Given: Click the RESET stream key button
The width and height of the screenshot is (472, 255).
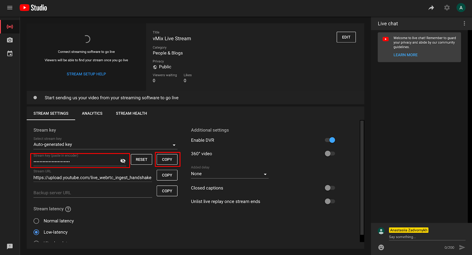Looking at the screenshot, I should (x=141, y=159).
